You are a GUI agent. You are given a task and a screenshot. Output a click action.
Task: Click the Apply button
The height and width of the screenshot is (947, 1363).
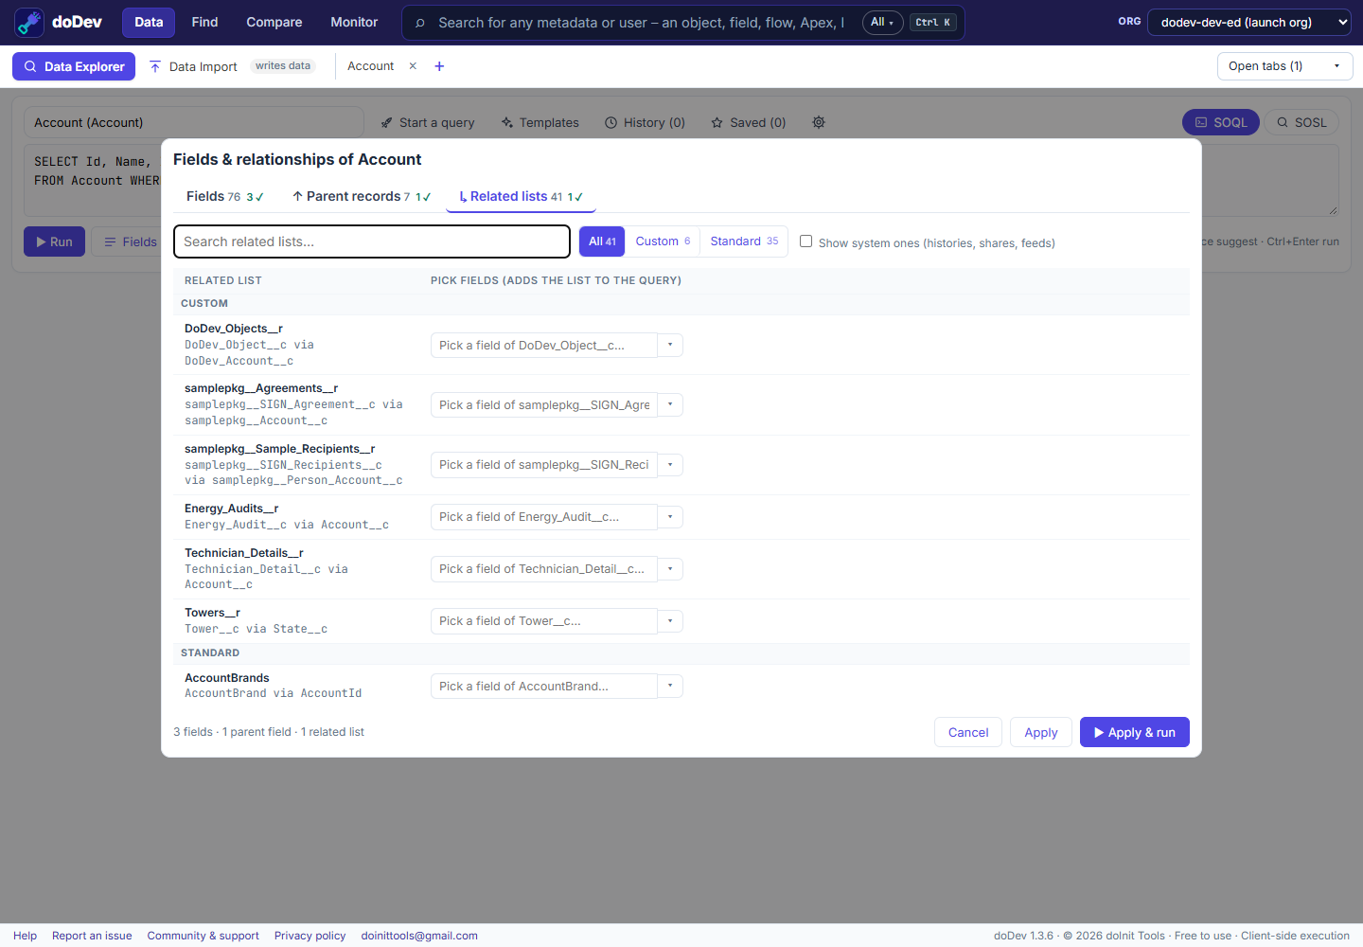[1041, 732]
